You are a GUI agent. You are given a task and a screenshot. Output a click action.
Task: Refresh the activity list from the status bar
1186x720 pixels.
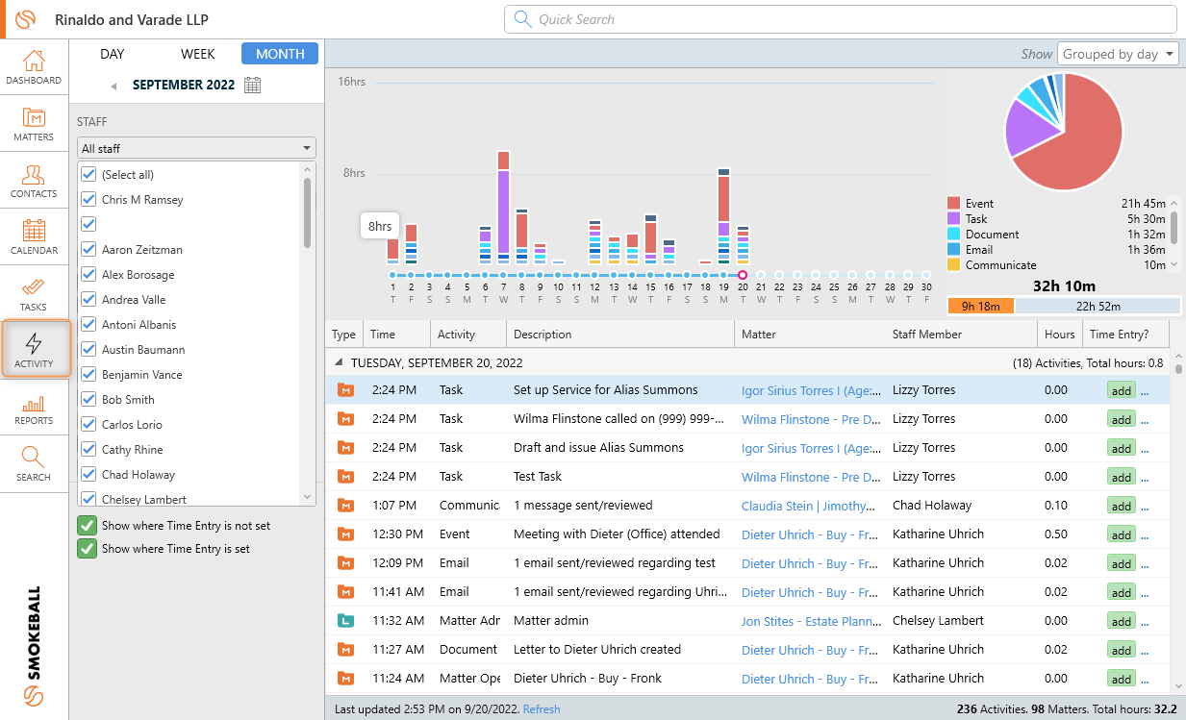pyautogui.click(x=542, y=709)
